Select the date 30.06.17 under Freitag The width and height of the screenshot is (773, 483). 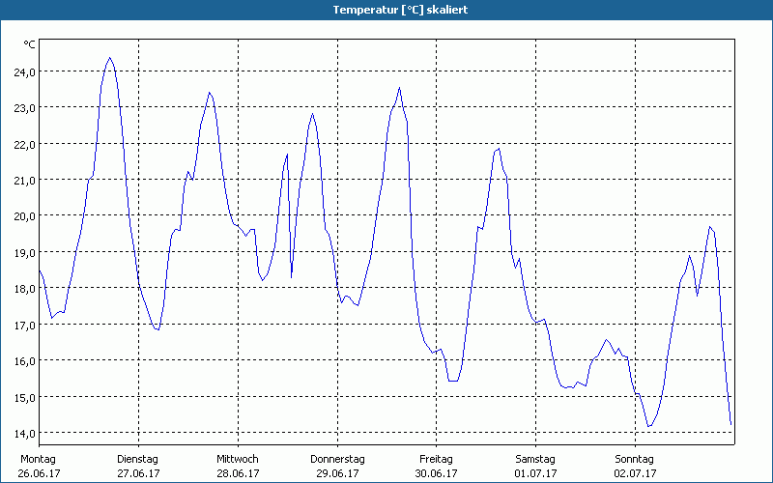point(437,473)
